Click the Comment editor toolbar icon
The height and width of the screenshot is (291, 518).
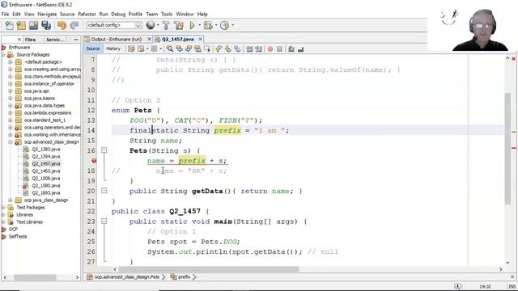[x=291, y=48]
